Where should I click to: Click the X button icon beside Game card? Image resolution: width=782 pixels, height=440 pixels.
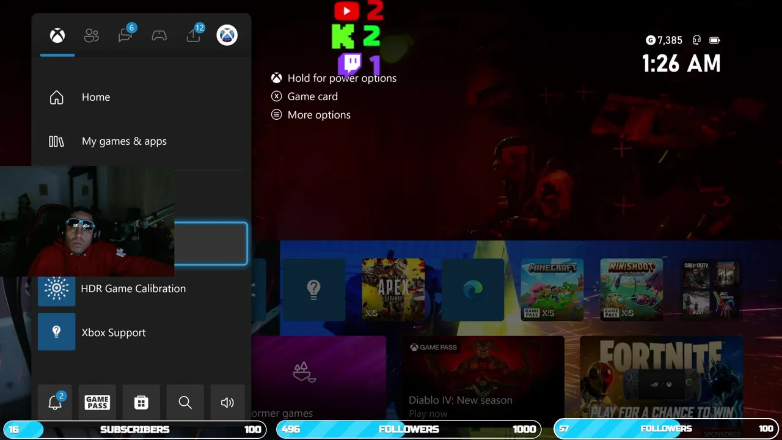point(277,97)
